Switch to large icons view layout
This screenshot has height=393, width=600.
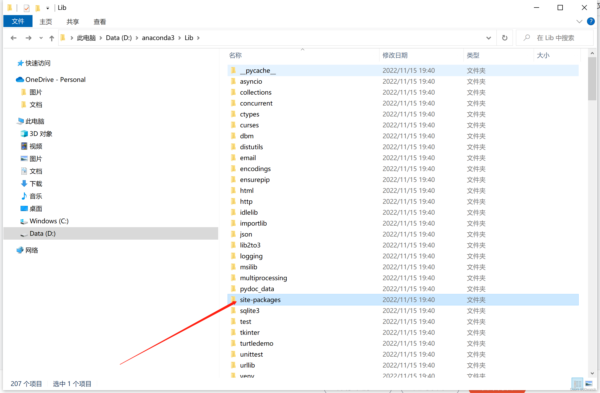589,383
